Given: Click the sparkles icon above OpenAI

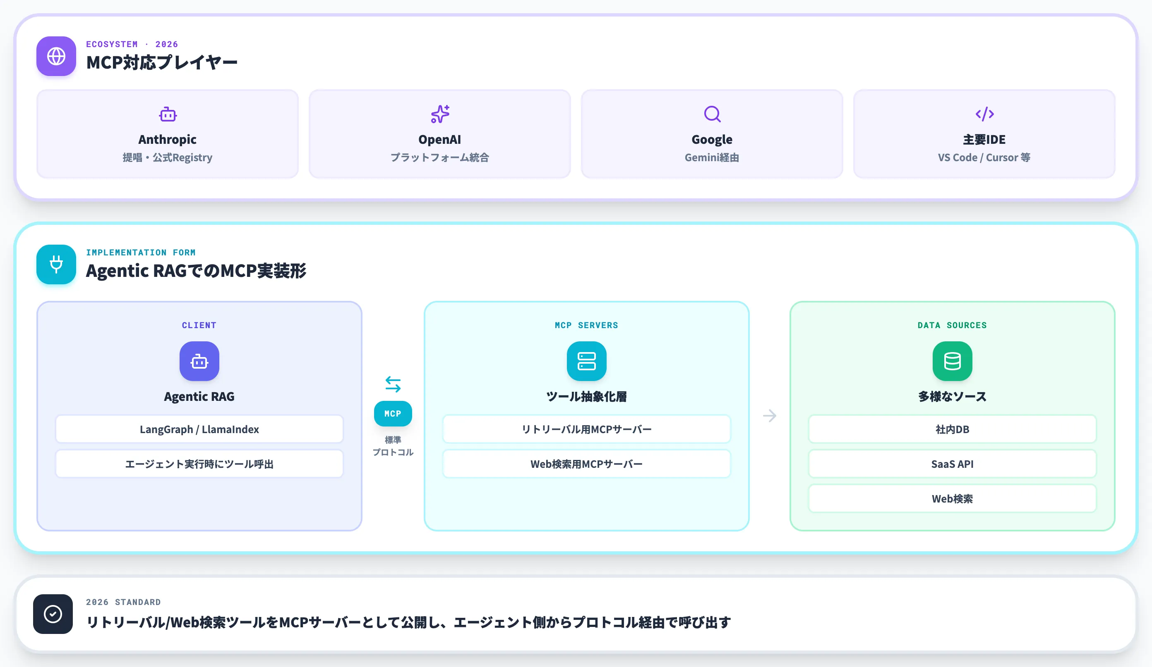Looking at the screenshot, I should pos(440,114).
